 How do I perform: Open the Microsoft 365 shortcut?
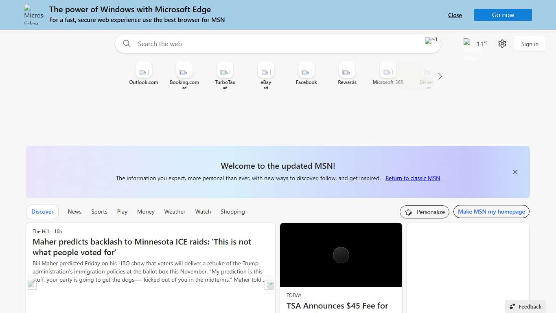click(x=387, y=73)
